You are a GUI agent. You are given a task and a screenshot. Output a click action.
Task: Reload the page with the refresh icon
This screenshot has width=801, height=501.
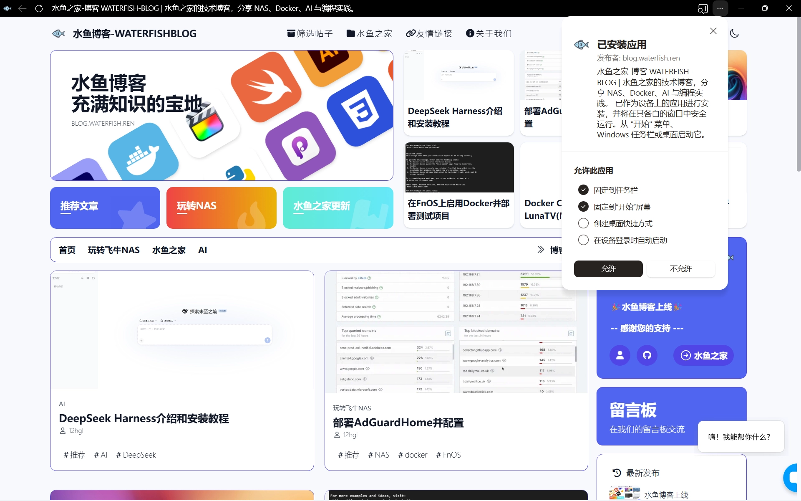(39, 8)
